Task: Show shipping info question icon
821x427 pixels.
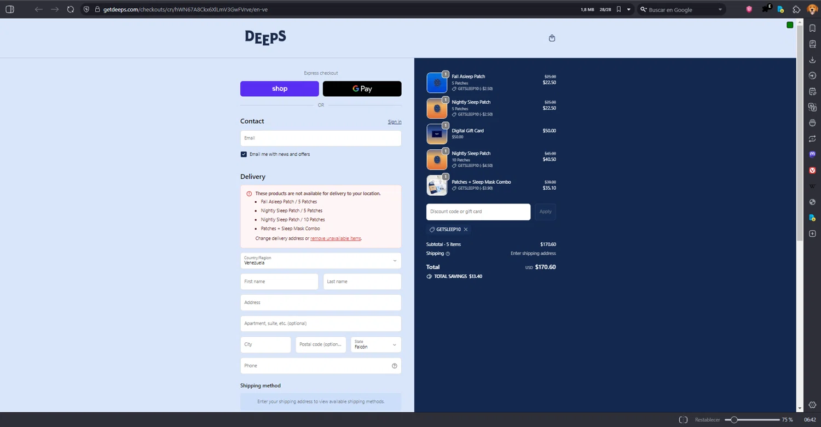Action: (448, 254)
